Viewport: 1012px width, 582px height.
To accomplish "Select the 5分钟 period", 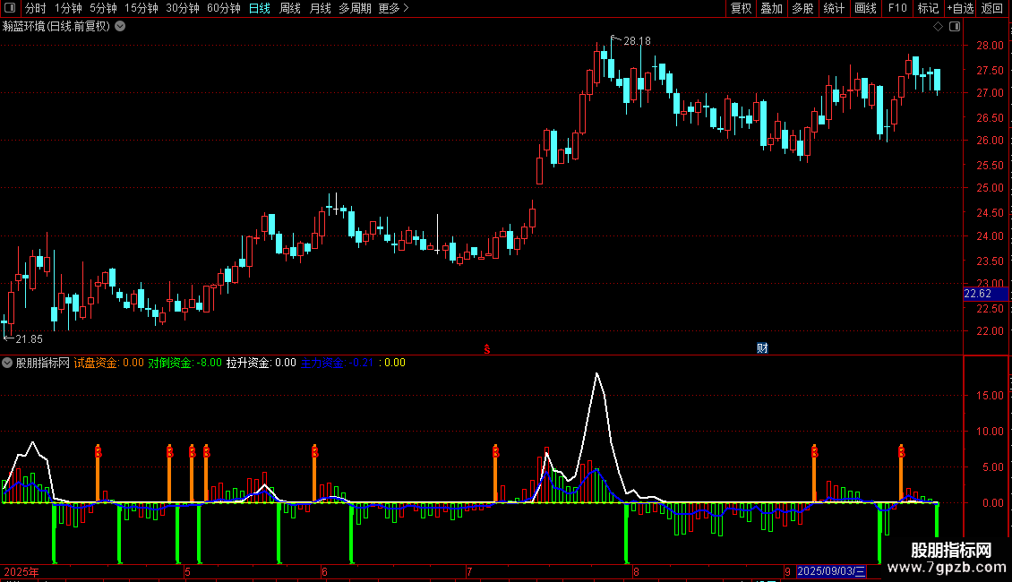I will click(x=103, y=8).
